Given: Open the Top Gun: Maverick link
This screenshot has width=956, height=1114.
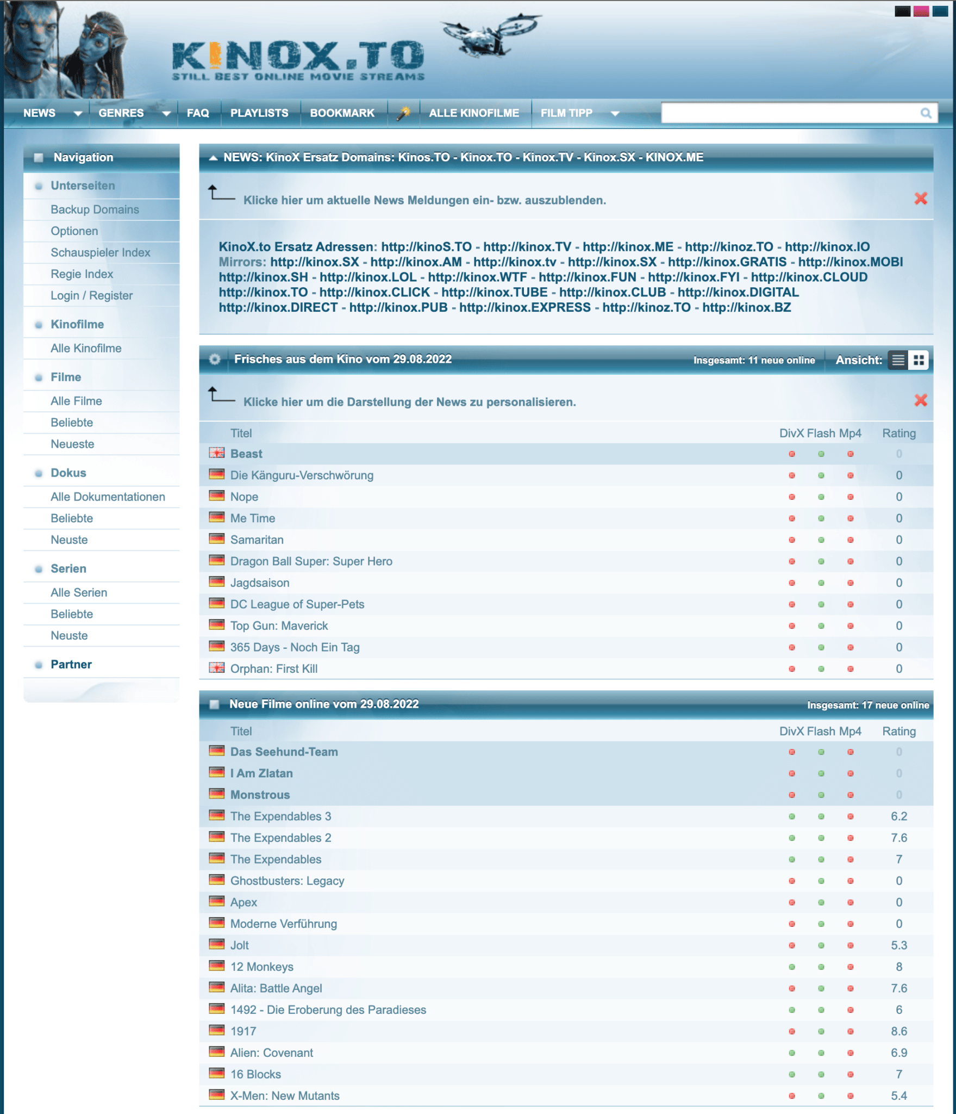Looking at the screenshot, I should pyautogui.click(x=279, y=626).
